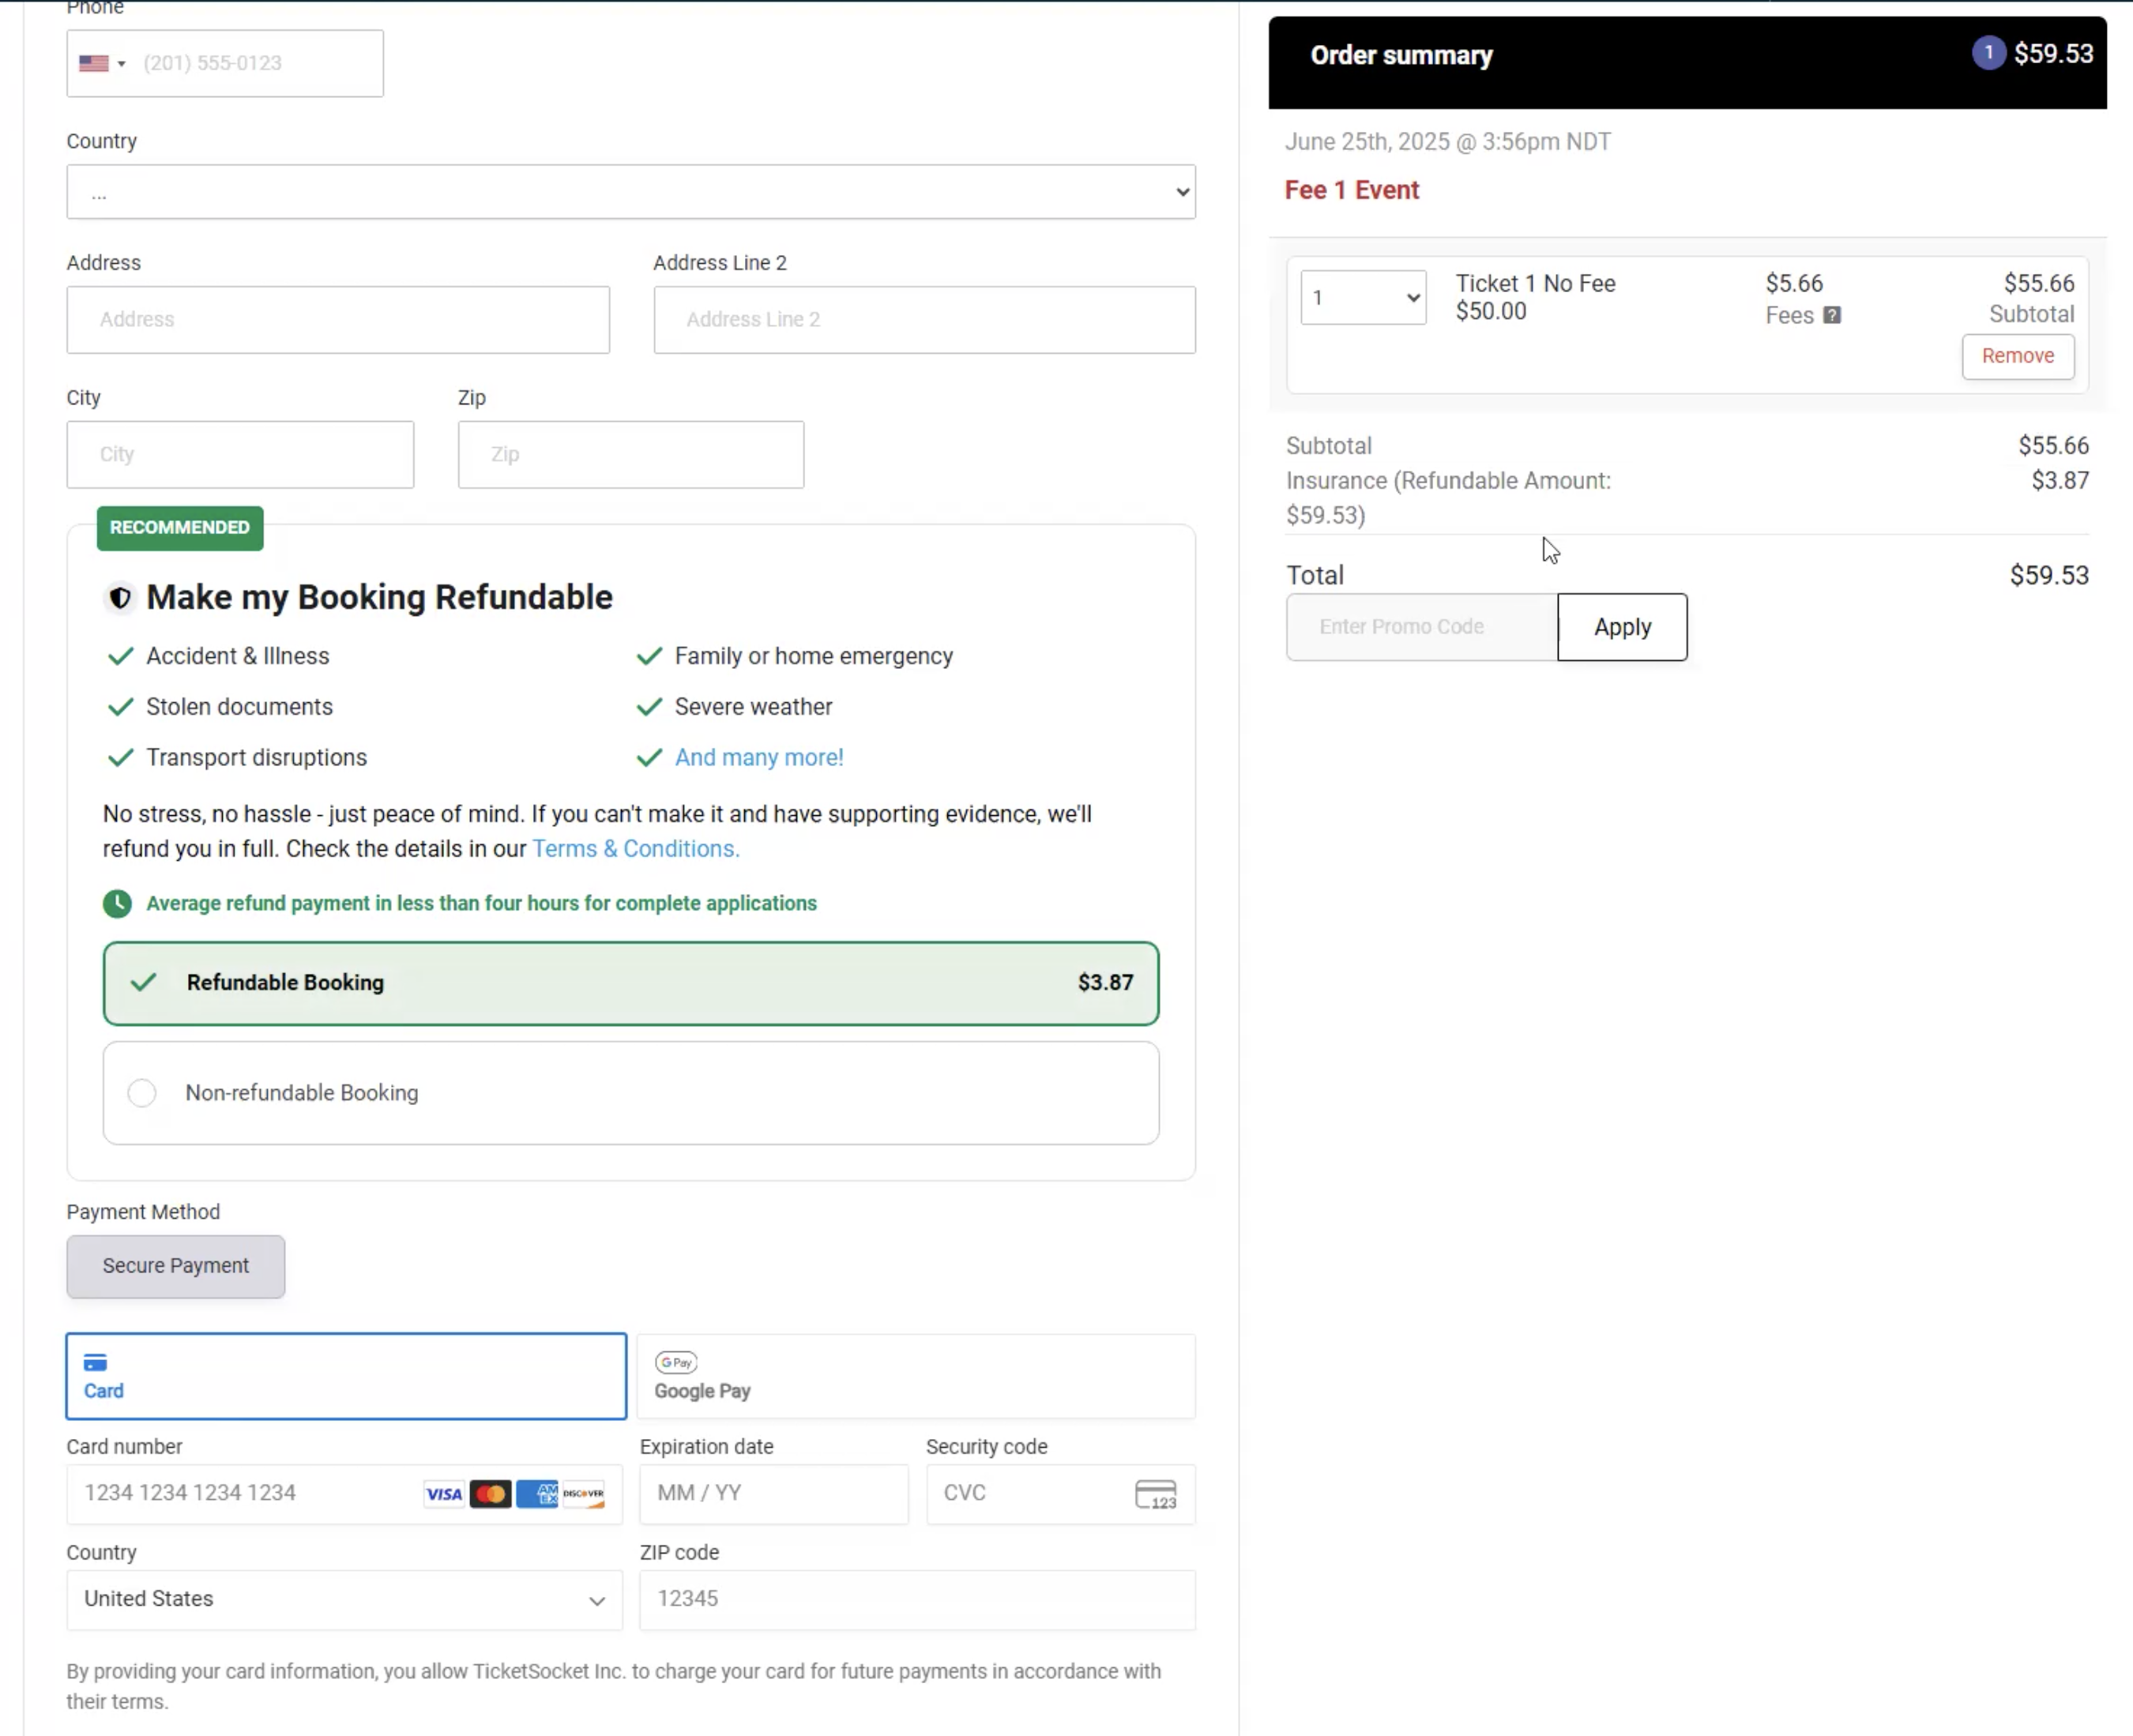Click the checkmark beside Severe weather
The image size is (2133, 1736).
650,707
